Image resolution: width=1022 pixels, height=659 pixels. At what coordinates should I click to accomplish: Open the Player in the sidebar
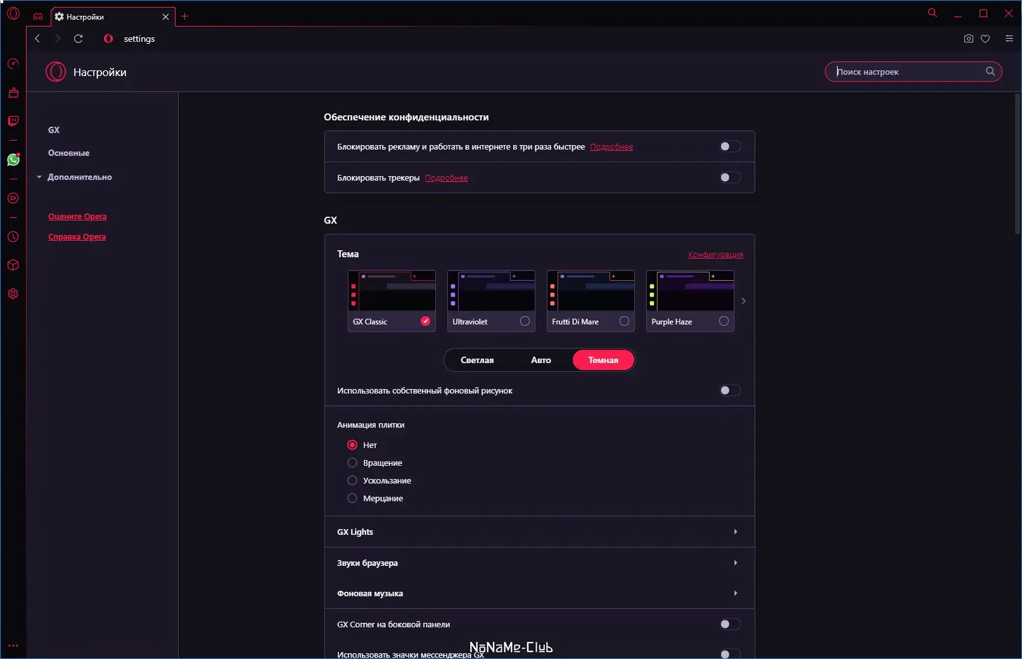click(13, 198)
